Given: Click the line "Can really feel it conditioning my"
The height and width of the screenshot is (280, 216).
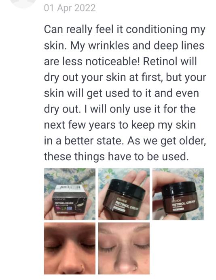Looking at the screenshot, I should click(125, 30).
